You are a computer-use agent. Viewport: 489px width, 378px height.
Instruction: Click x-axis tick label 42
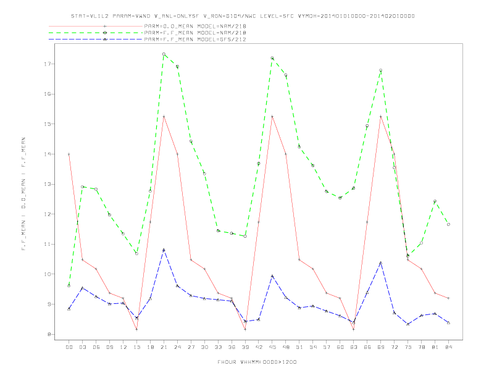pyautogui.click(x=259, y=347)
